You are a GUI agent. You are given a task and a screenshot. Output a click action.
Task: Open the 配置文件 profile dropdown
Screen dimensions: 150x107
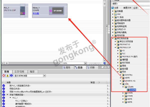coord(141,8)
